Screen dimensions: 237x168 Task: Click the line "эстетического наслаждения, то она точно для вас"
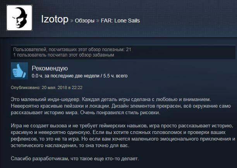70,146
